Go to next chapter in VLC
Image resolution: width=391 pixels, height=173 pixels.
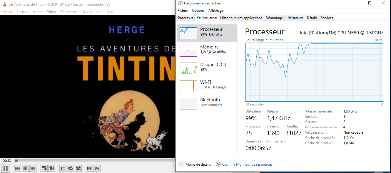pyautogui.click(x=97, y=168)
